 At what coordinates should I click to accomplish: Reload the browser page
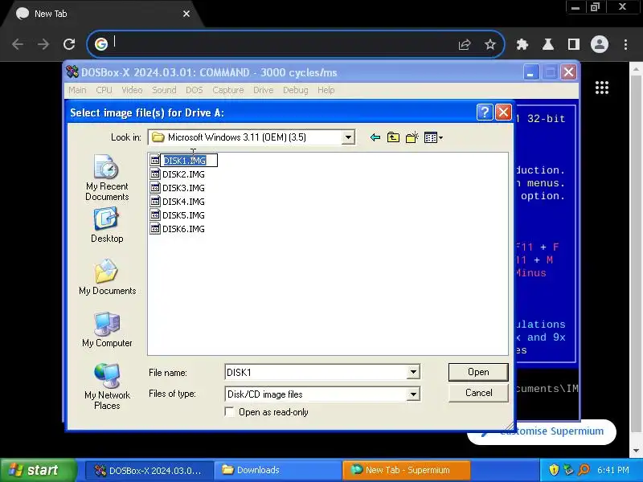click(69, 44)
